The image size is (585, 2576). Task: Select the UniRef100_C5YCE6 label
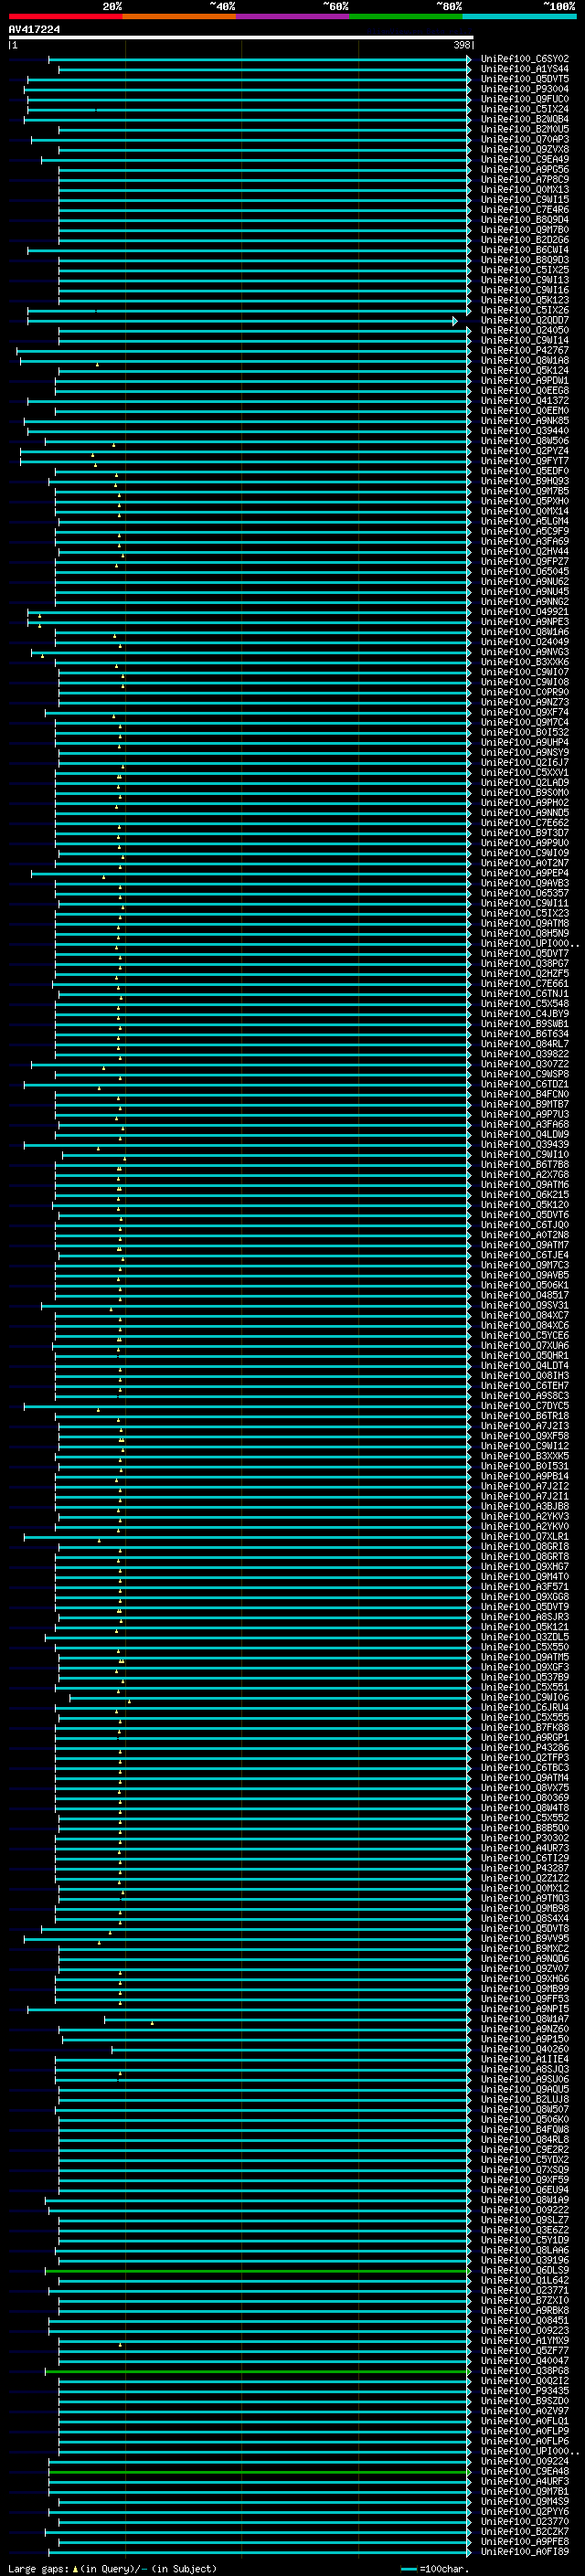524,1336
